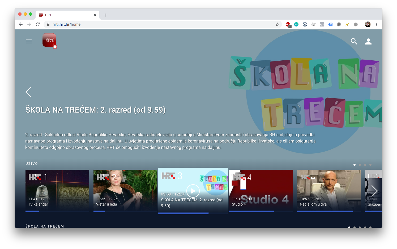The width and height of the screenshot is (397, 249).
Task: Go to previous hero slide arrow
Action: tap(29, 92)
